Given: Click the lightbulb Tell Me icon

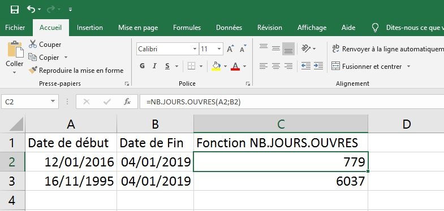Looking at the screenshot, I should tap(375, 28).
